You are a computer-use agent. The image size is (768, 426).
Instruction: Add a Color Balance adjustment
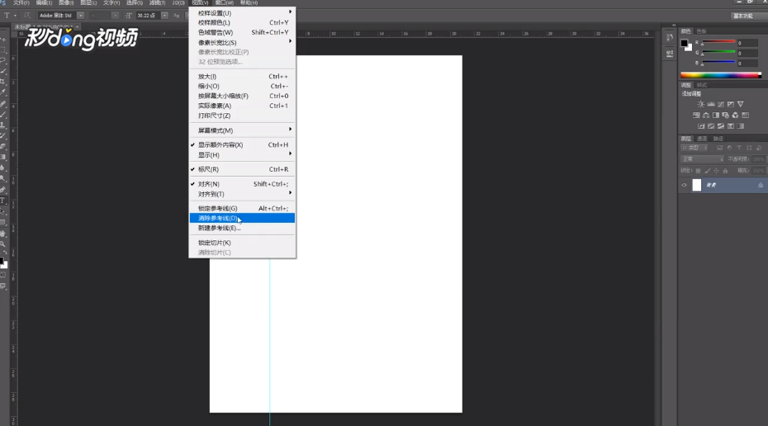pos(706,115)
